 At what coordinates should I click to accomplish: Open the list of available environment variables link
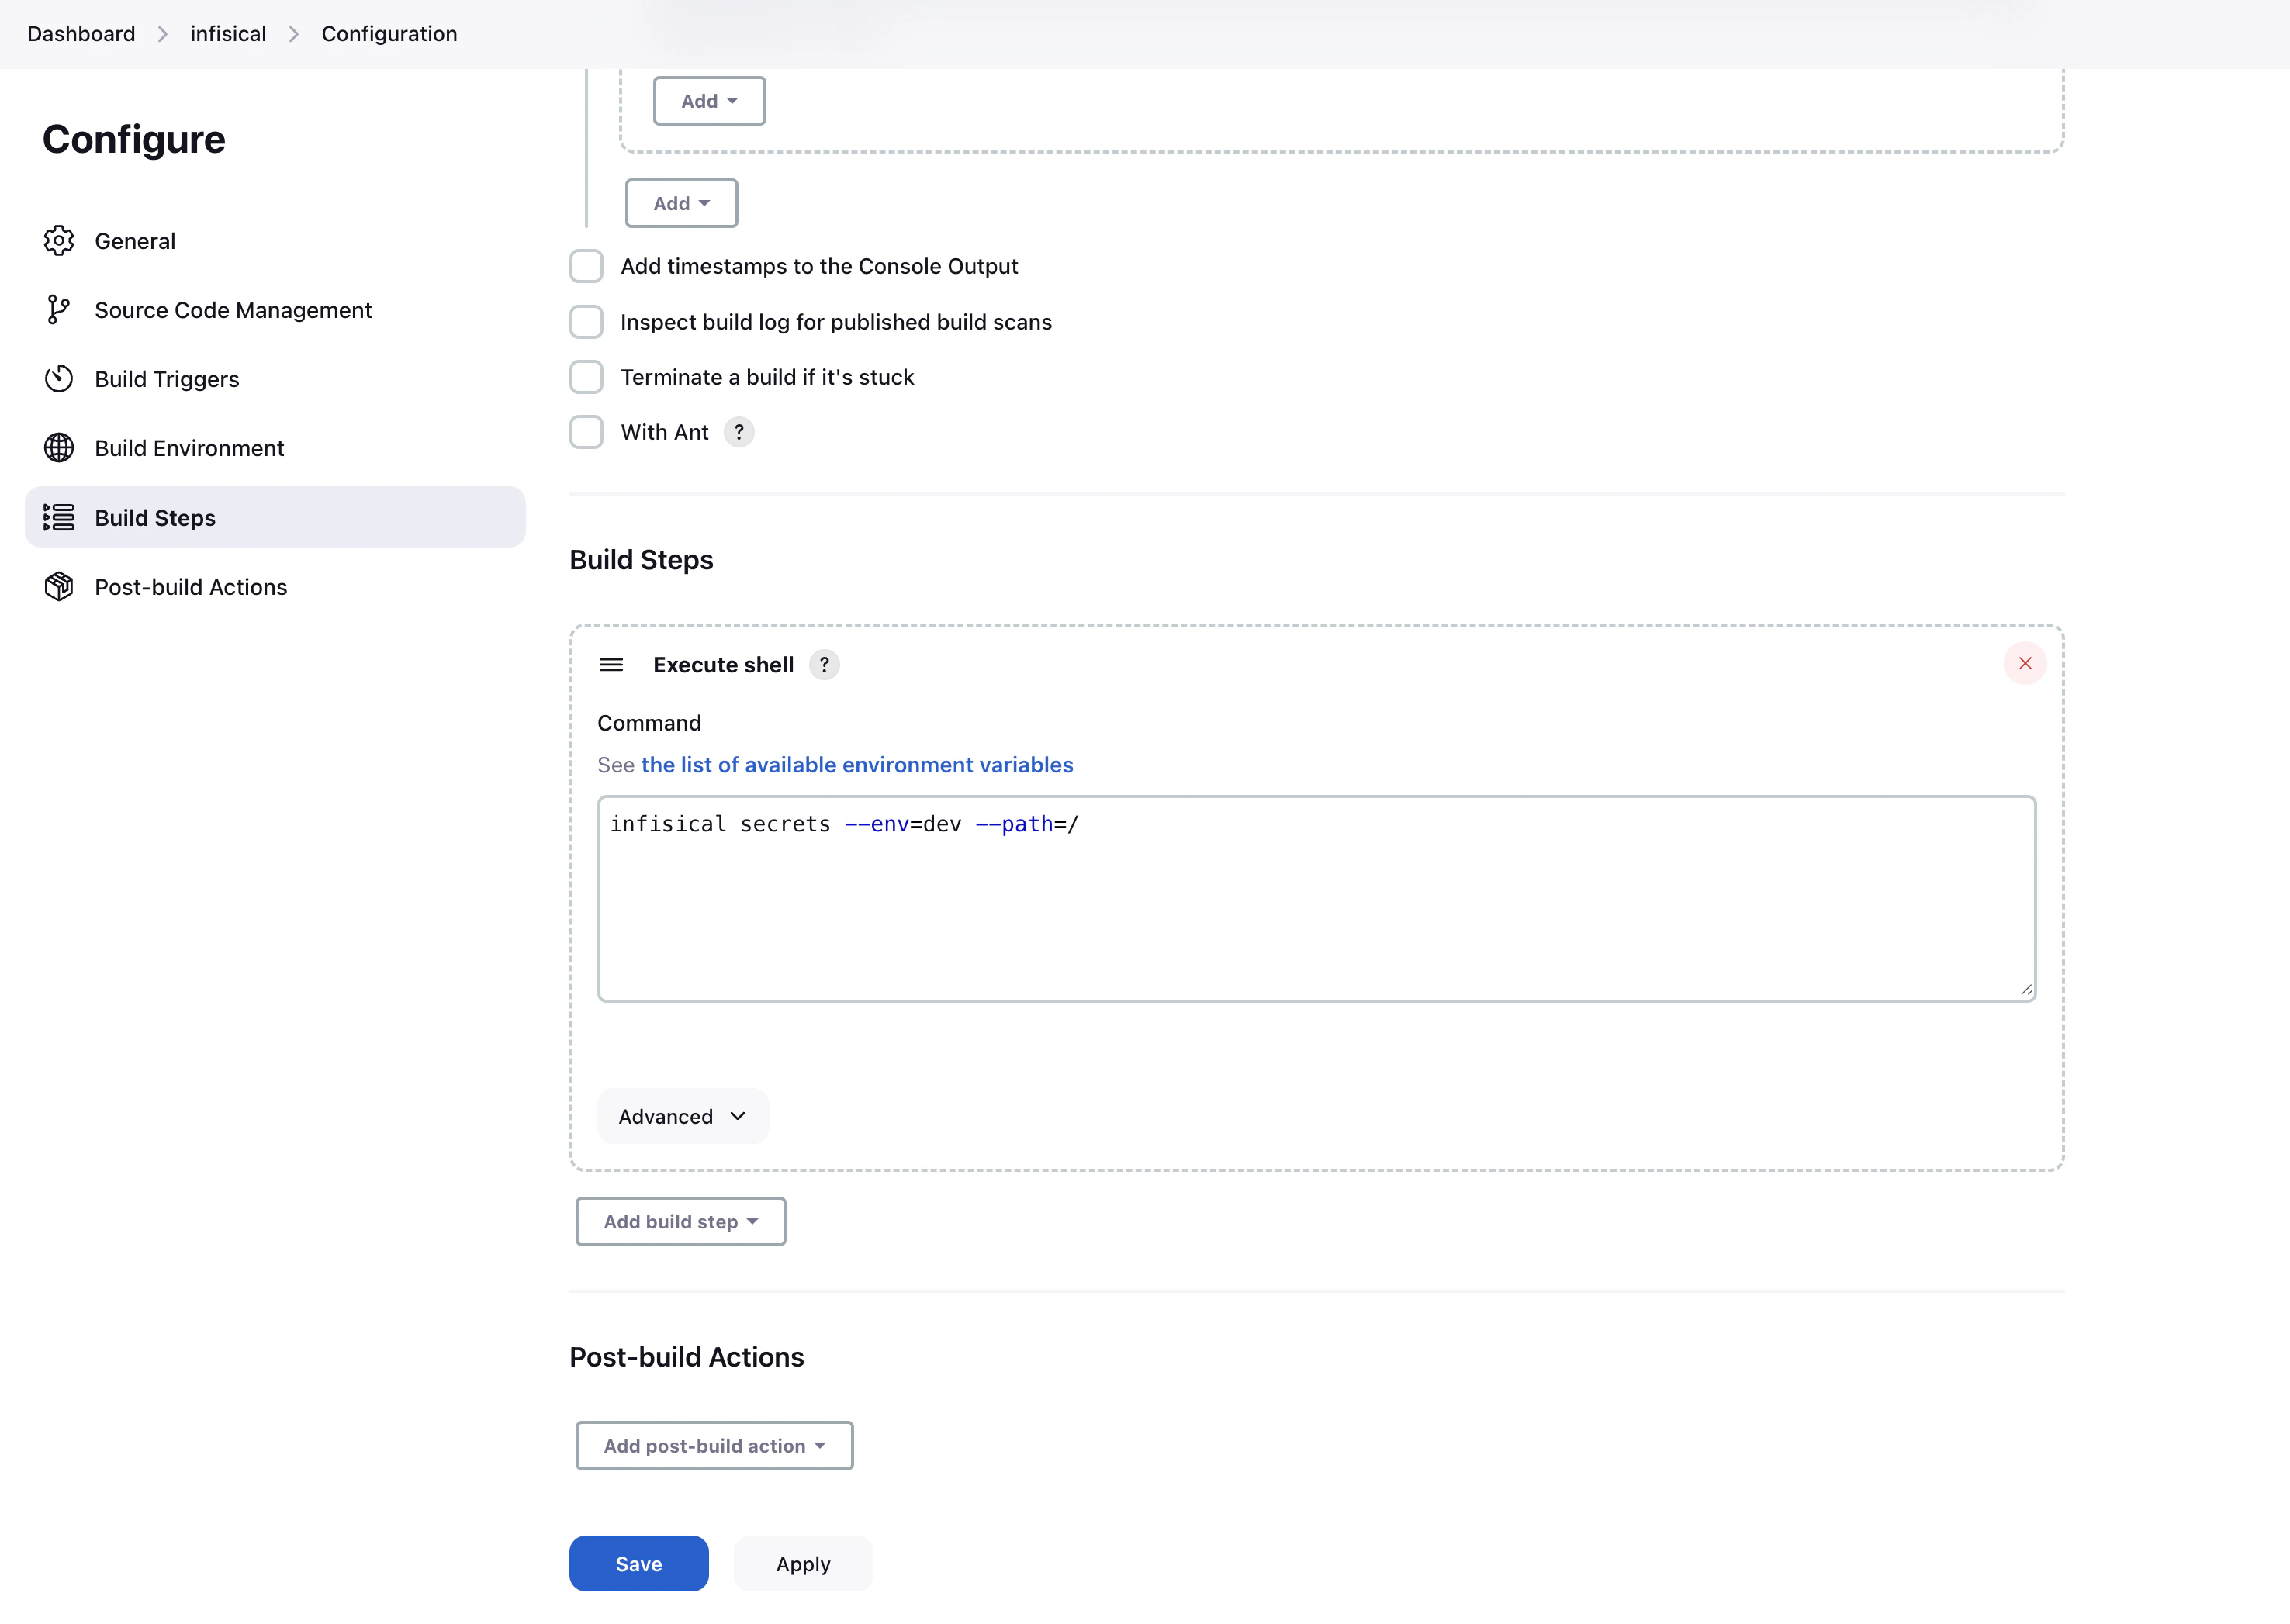click(x=857, y=765)
